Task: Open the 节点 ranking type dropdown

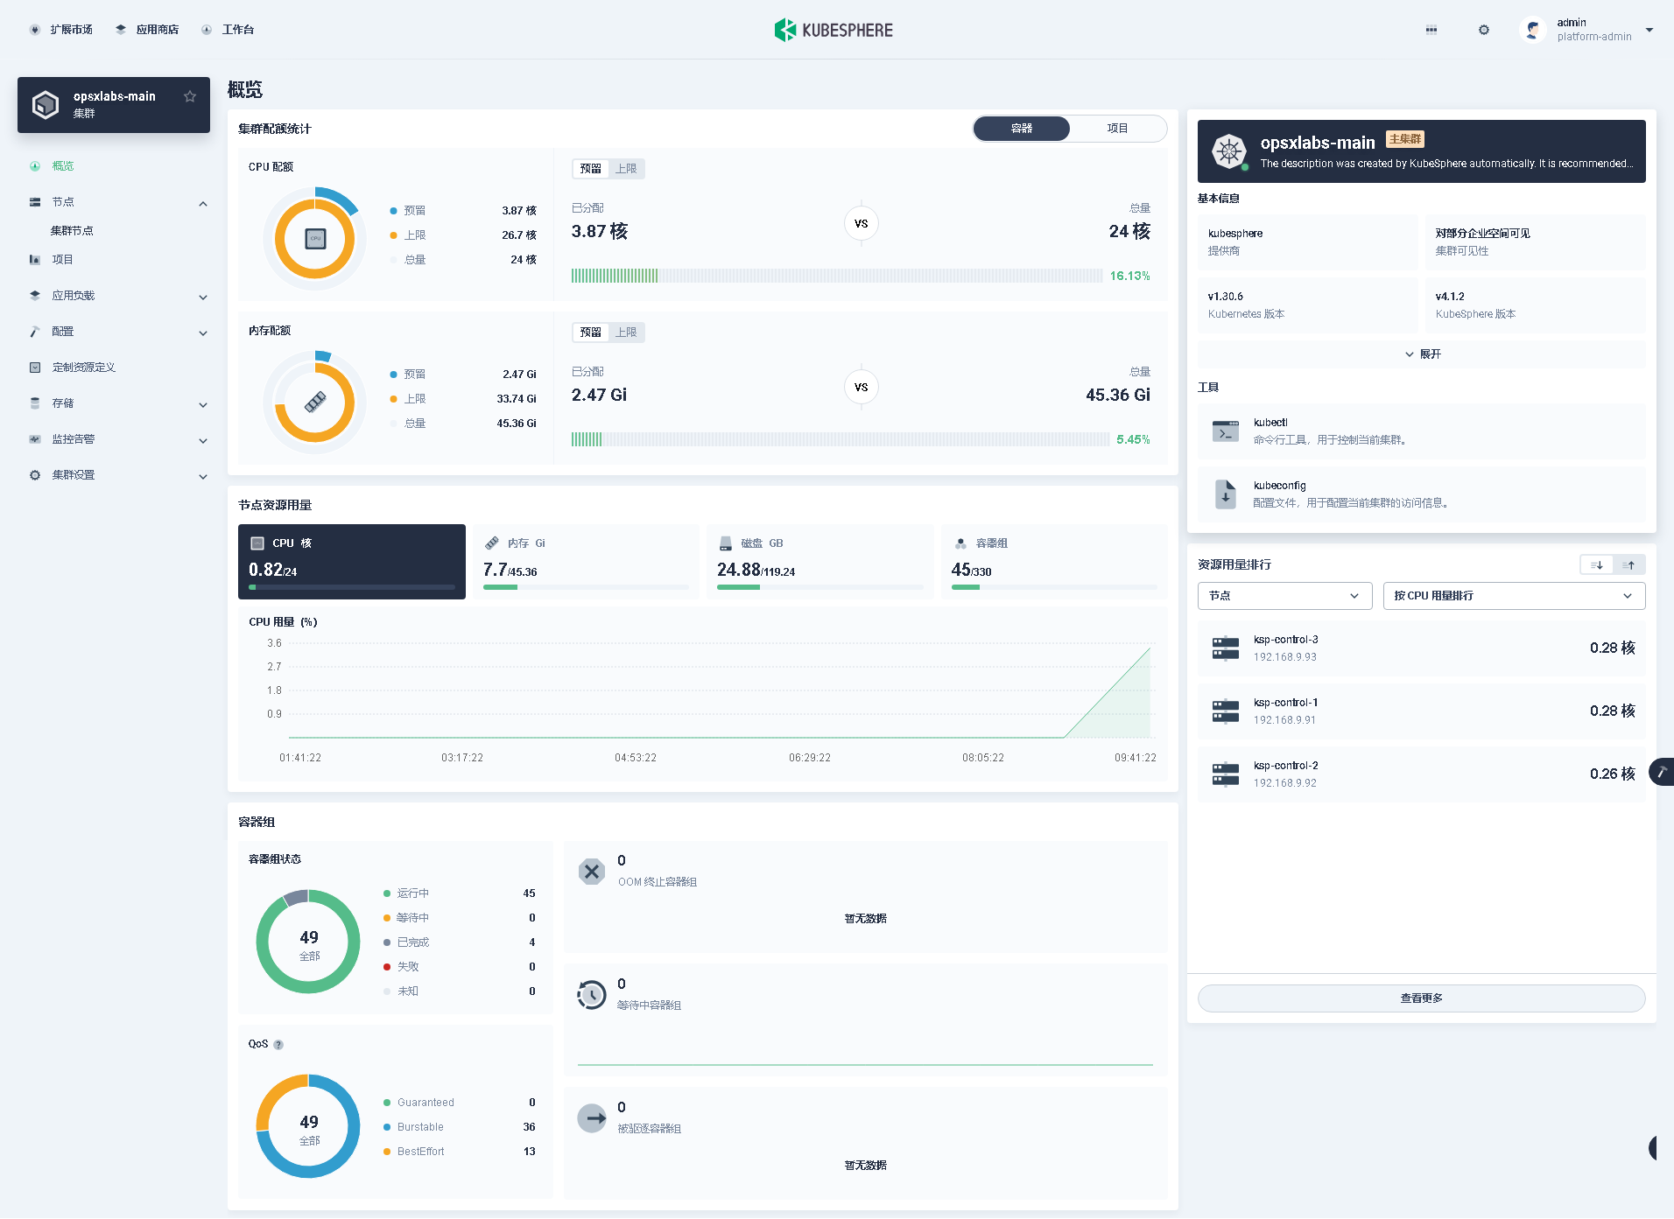Action: (x=1284, y=596)
